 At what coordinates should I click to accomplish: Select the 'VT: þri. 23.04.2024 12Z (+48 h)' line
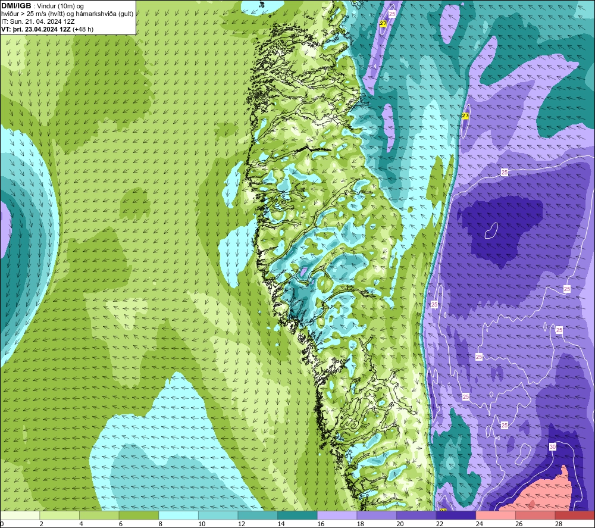[47, 29]
